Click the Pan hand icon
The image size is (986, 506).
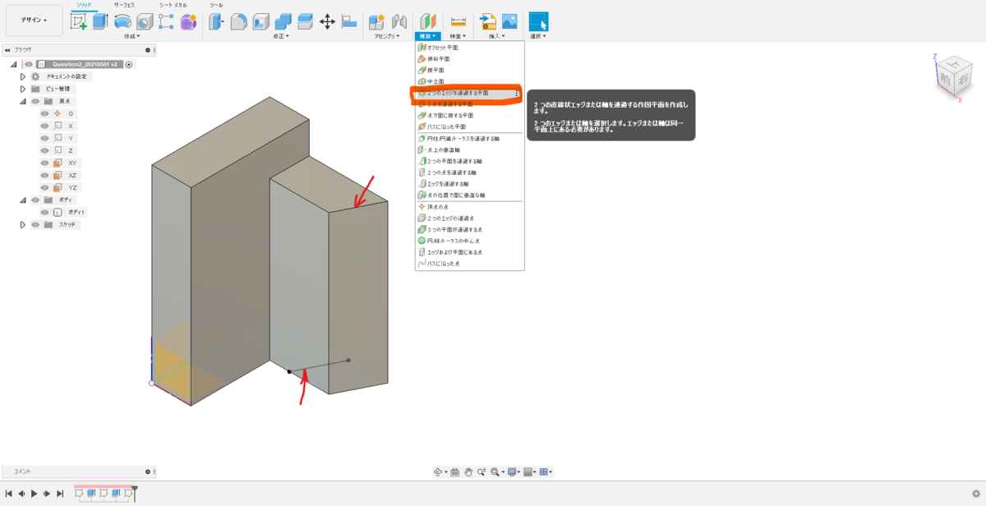point(468,472)
